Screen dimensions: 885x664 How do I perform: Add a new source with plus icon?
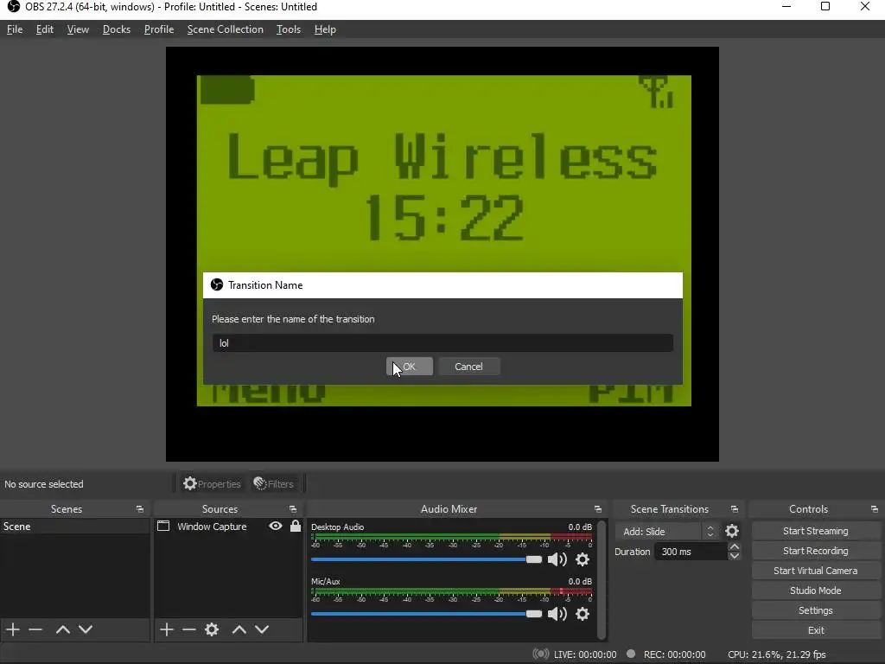[166, 629]
